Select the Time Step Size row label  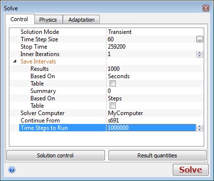39,39
